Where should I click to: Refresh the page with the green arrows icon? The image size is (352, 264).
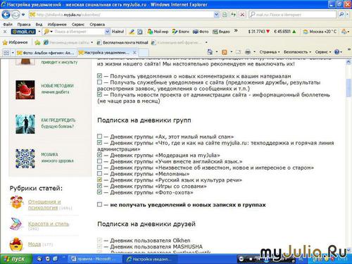pyautogui.click(x=233, y=15)
